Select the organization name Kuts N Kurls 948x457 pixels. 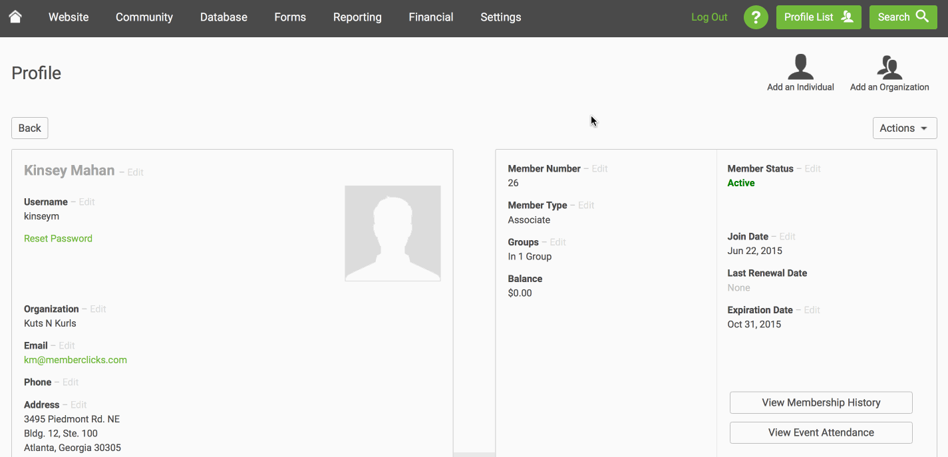pyautogui.click(x=50, y=323)
